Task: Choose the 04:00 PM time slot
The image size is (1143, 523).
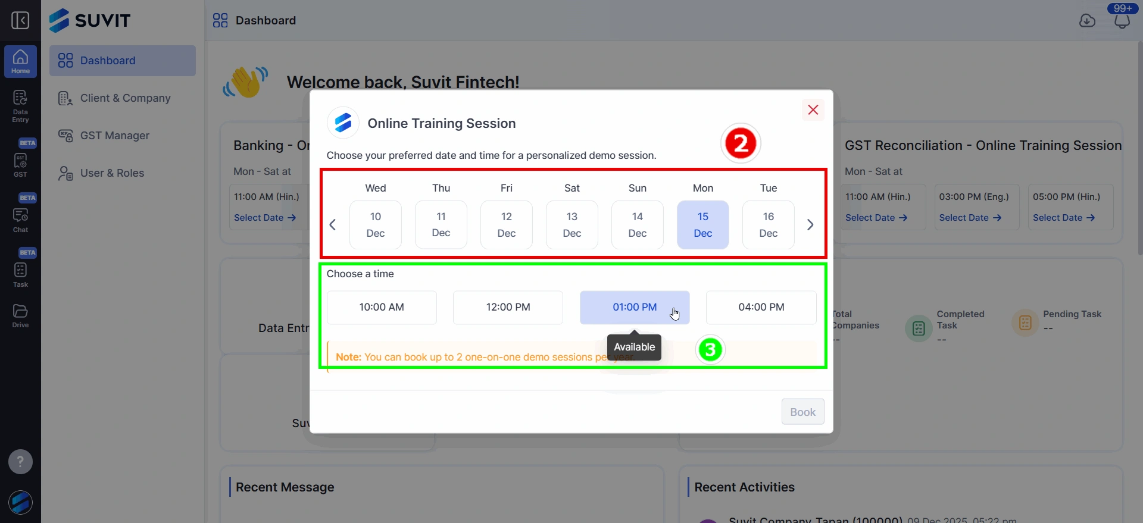Action: 761,307
